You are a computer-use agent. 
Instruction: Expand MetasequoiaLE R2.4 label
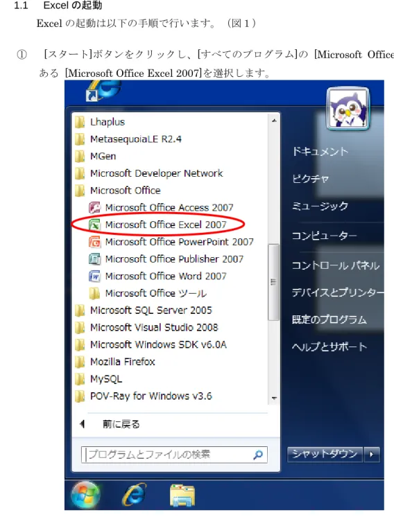pyautogui.click(x=136, y=139)
